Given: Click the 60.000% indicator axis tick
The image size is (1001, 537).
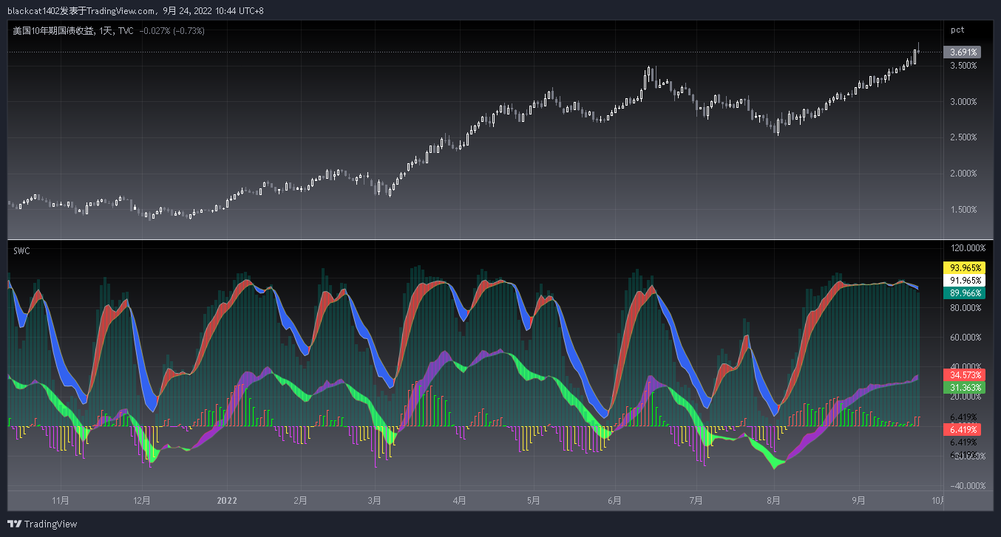Looking at the screenshot, I should (x=966, y=338).
